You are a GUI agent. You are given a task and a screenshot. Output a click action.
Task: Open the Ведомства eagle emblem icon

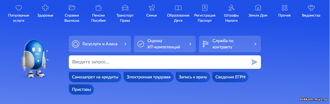[x=311, y=8]
